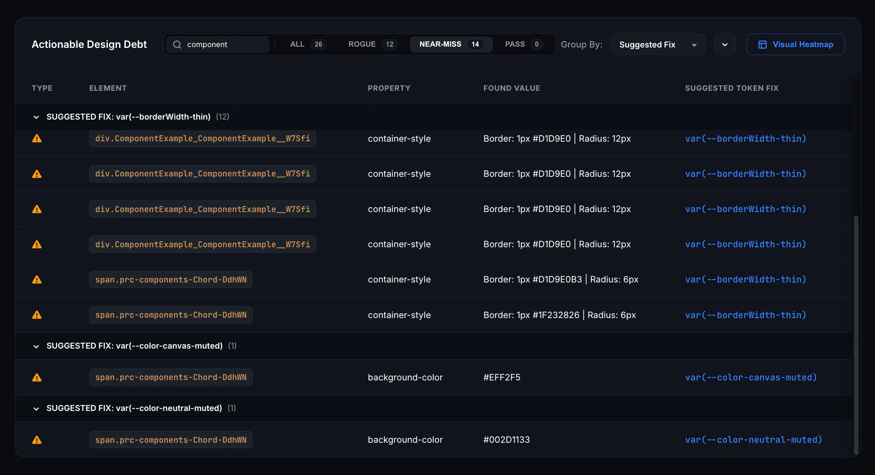Click Chord-DdhWN element chip in #D1D9E0B3 row
The image size is (875, 475).
pyautogui.click(x=171, y=279)
